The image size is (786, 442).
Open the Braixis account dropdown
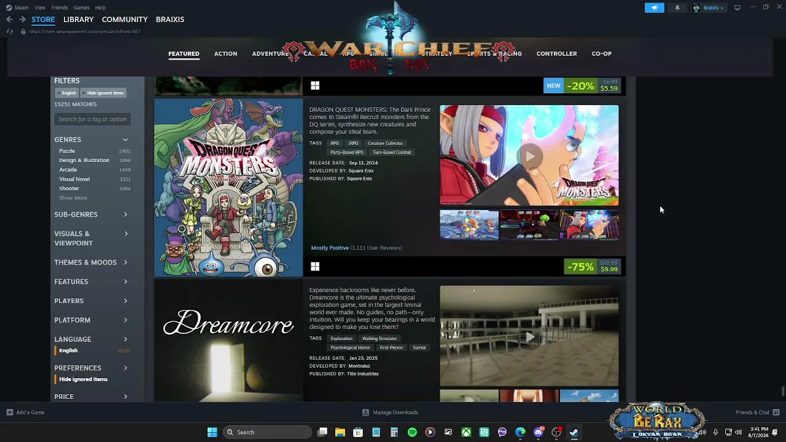click(709, 7)
